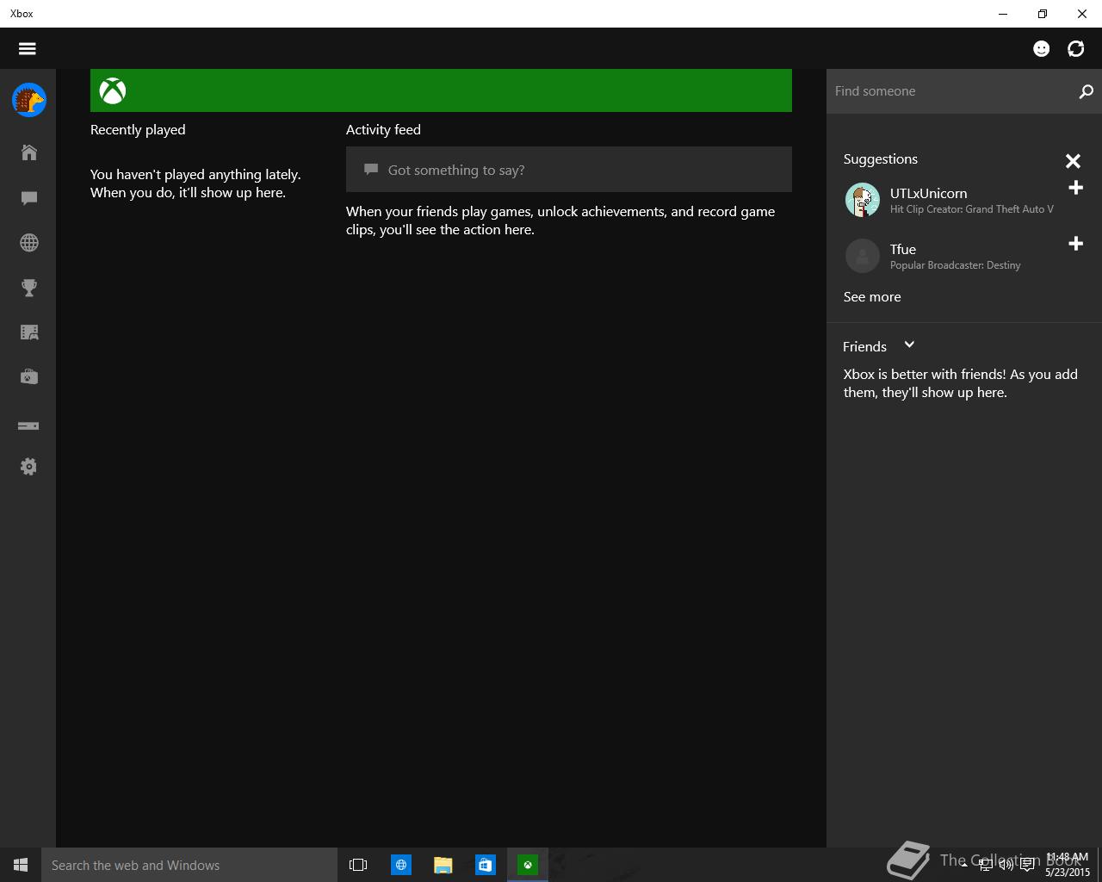Go to Home in the sidebar
Viewport: 1102px width, 882px height.
28,152
